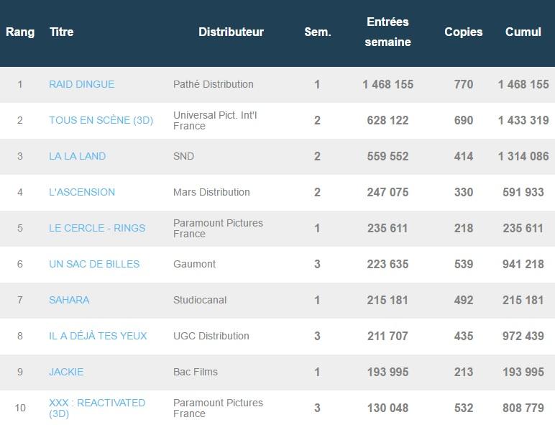Click the Distributeur column header
Image resolution: width=555 pixels, height=425 pixels.
[231, 32]
